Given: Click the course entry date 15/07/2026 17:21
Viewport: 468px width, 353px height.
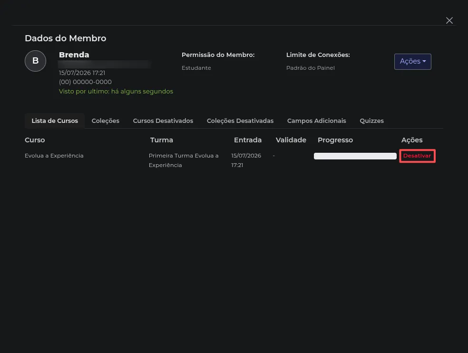Looking at the screenshot, I should pos(246,160).
